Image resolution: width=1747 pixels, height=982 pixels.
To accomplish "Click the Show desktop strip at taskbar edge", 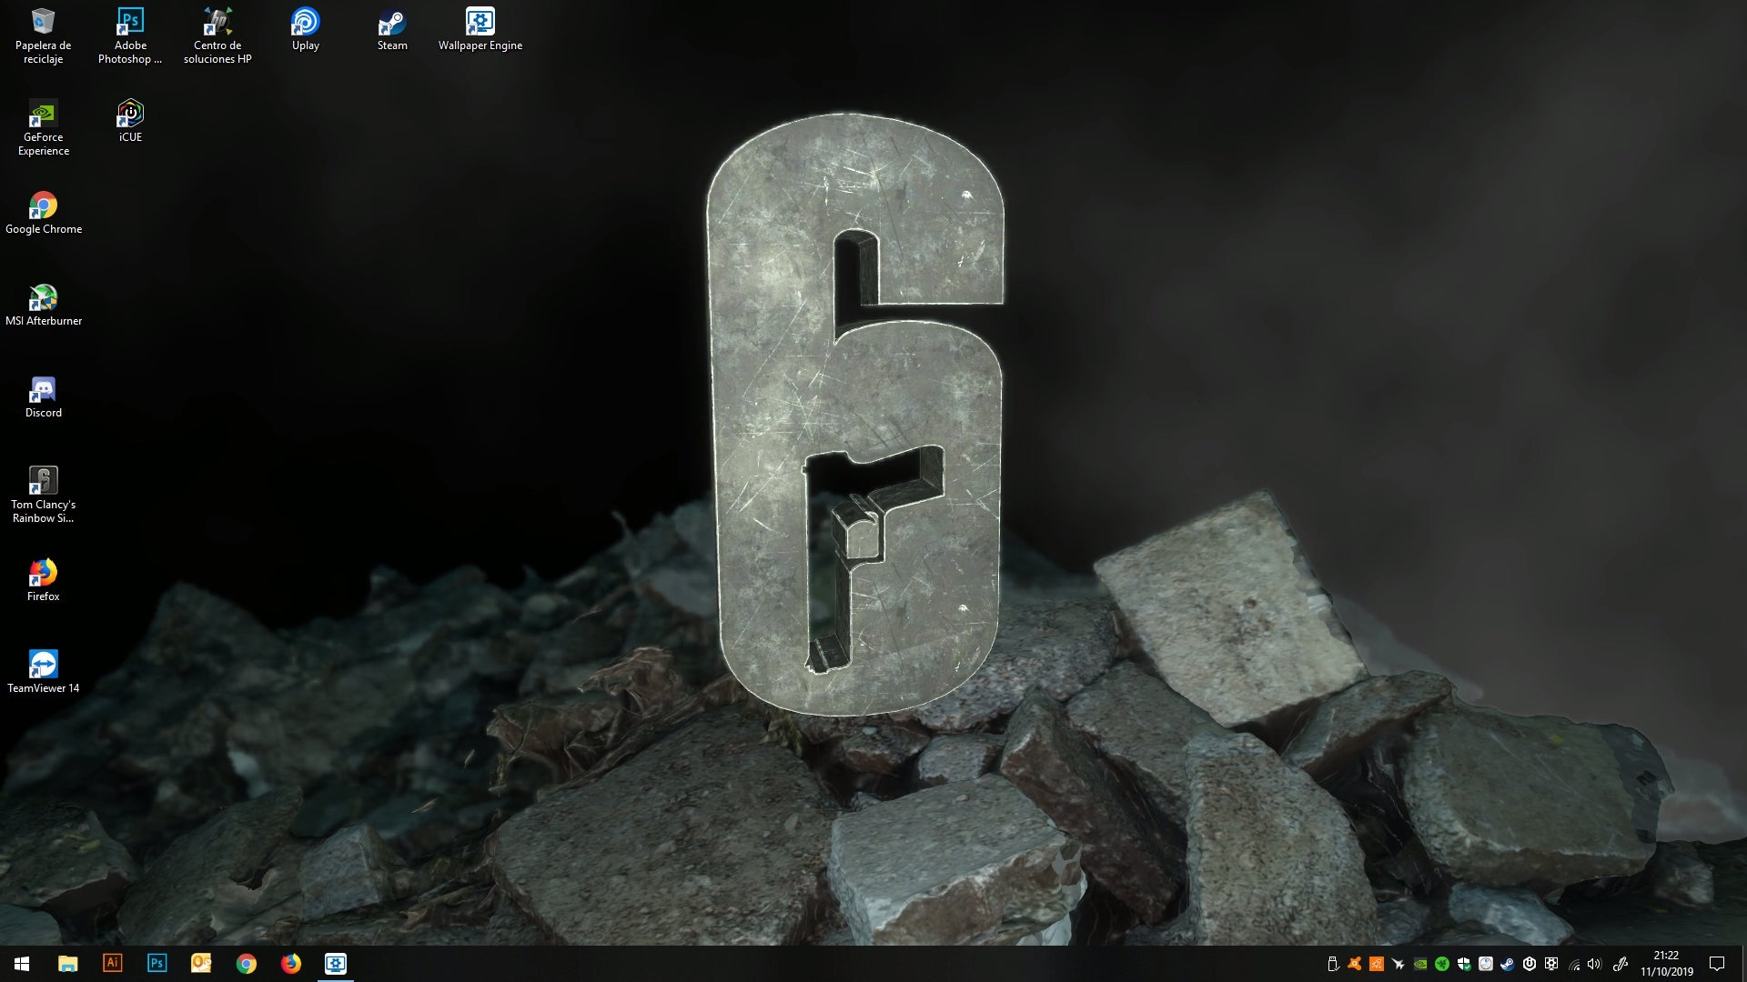I will [1744, 964].
